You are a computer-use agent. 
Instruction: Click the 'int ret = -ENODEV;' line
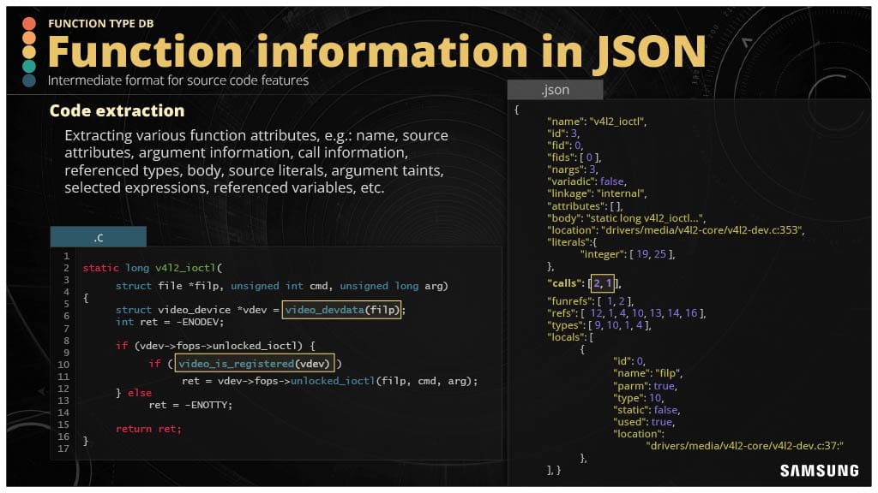point(170,322)
